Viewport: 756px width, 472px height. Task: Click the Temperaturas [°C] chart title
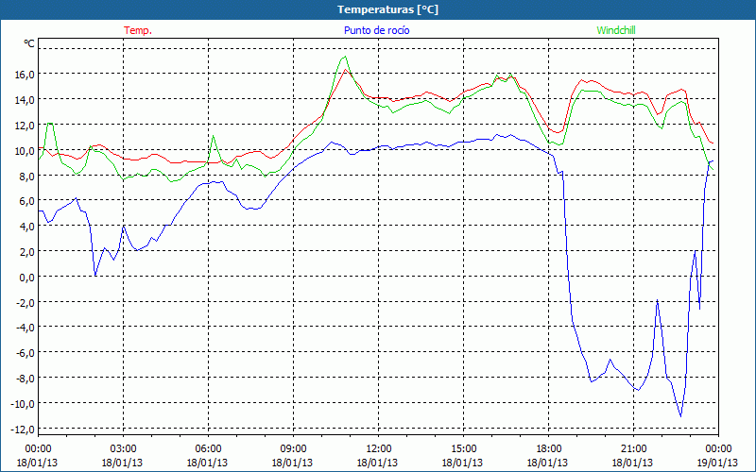387,9
